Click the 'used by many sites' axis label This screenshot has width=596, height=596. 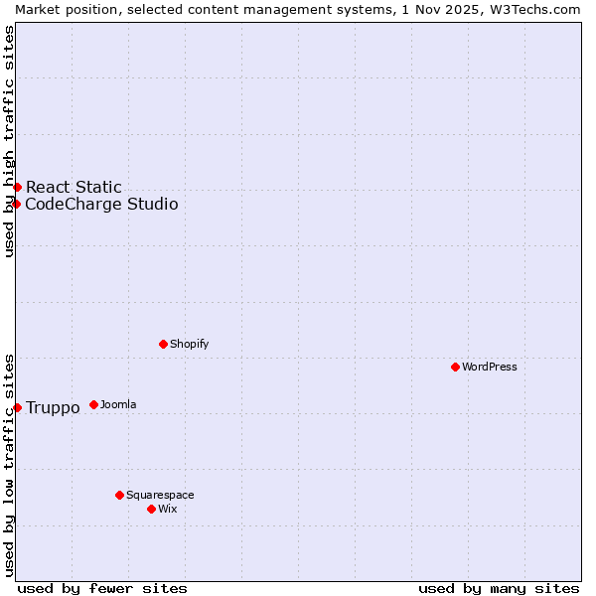click(x=499, y=588)
